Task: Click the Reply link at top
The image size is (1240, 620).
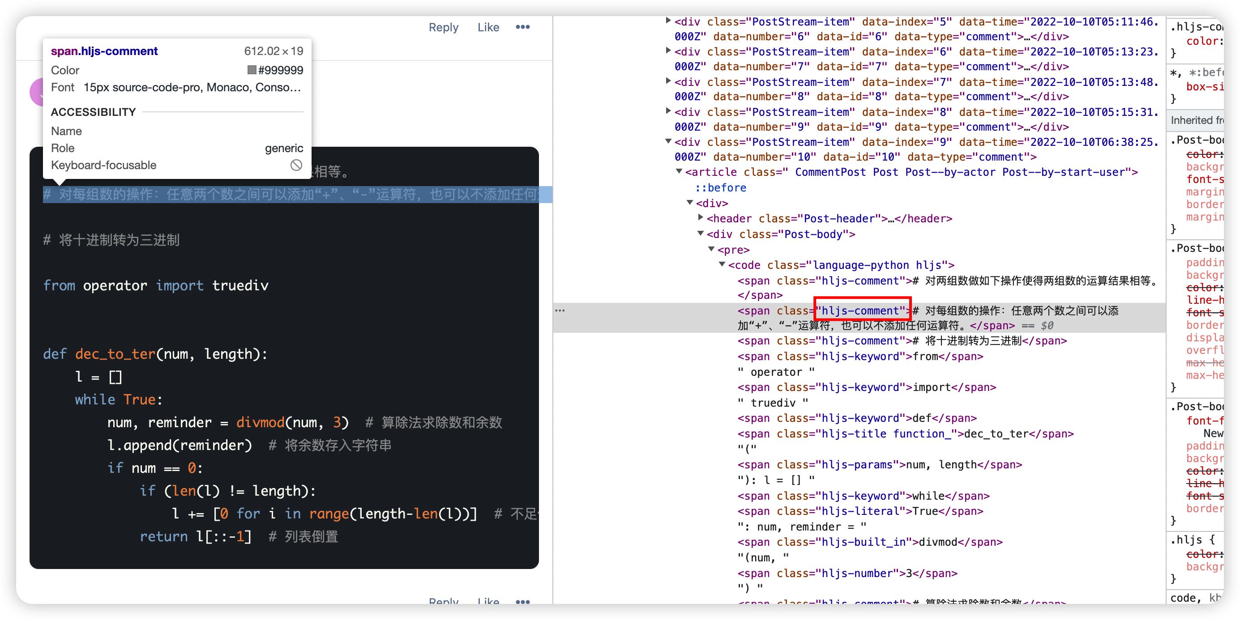Action: point(443,27)
